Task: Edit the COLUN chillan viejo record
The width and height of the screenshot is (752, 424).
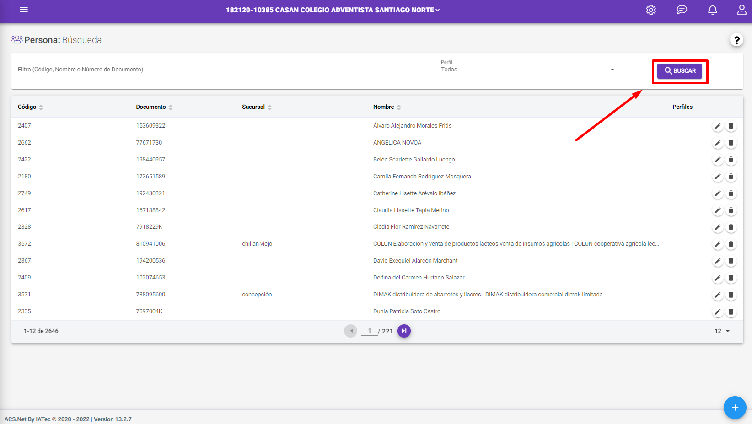Action: [x=718, y=244]
